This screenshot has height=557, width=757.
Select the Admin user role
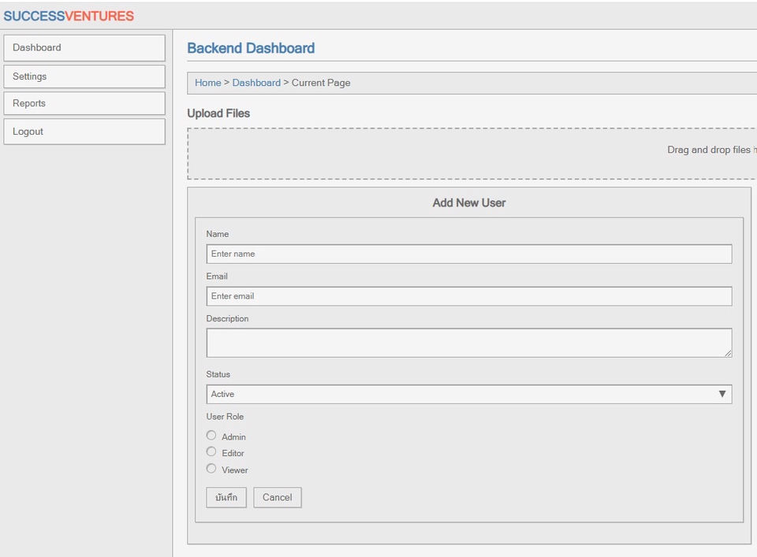[211, 435]
